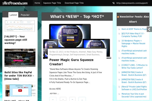
Task: Open Download Page Title in the navigation
Action: coord(74,3)
